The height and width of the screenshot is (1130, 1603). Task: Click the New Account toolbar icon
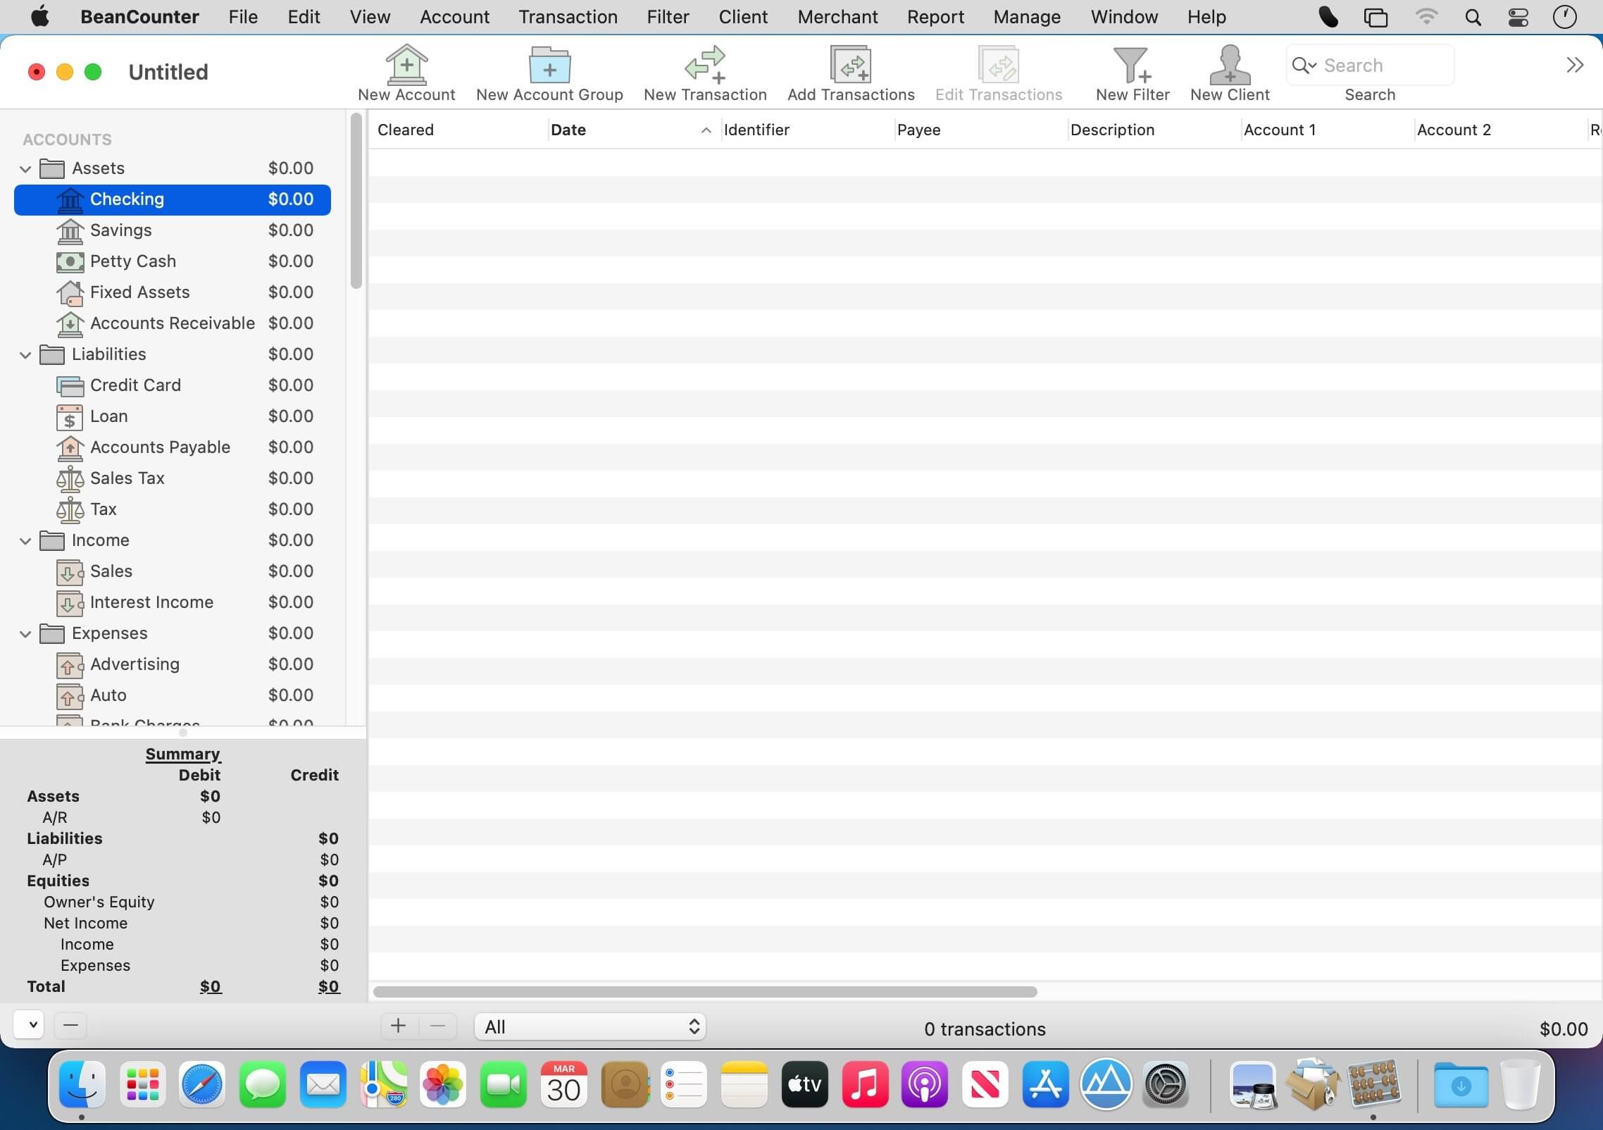(406, 65)
